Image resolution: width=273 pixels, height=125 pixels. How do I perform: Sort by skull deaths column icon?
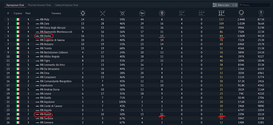click(x=162, y=13)
